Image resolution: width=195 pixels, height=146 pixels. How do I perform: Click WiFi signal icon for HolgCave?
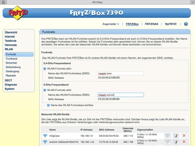point(45,136)
